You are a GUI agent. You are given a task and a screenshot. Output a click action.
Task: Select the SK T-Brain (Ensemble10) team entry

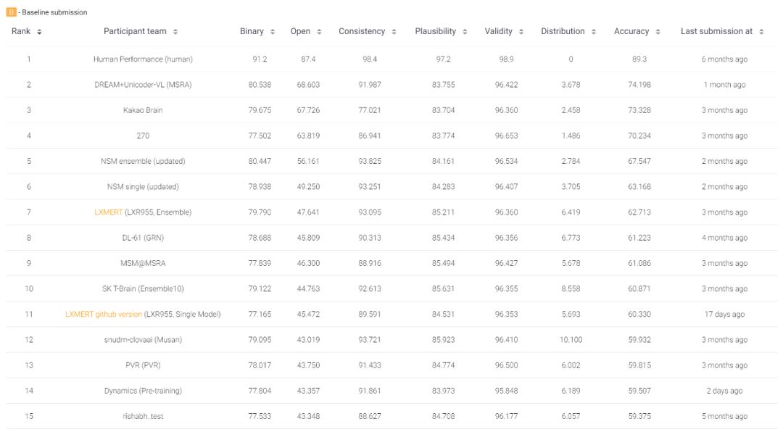[x=143, y=288]
